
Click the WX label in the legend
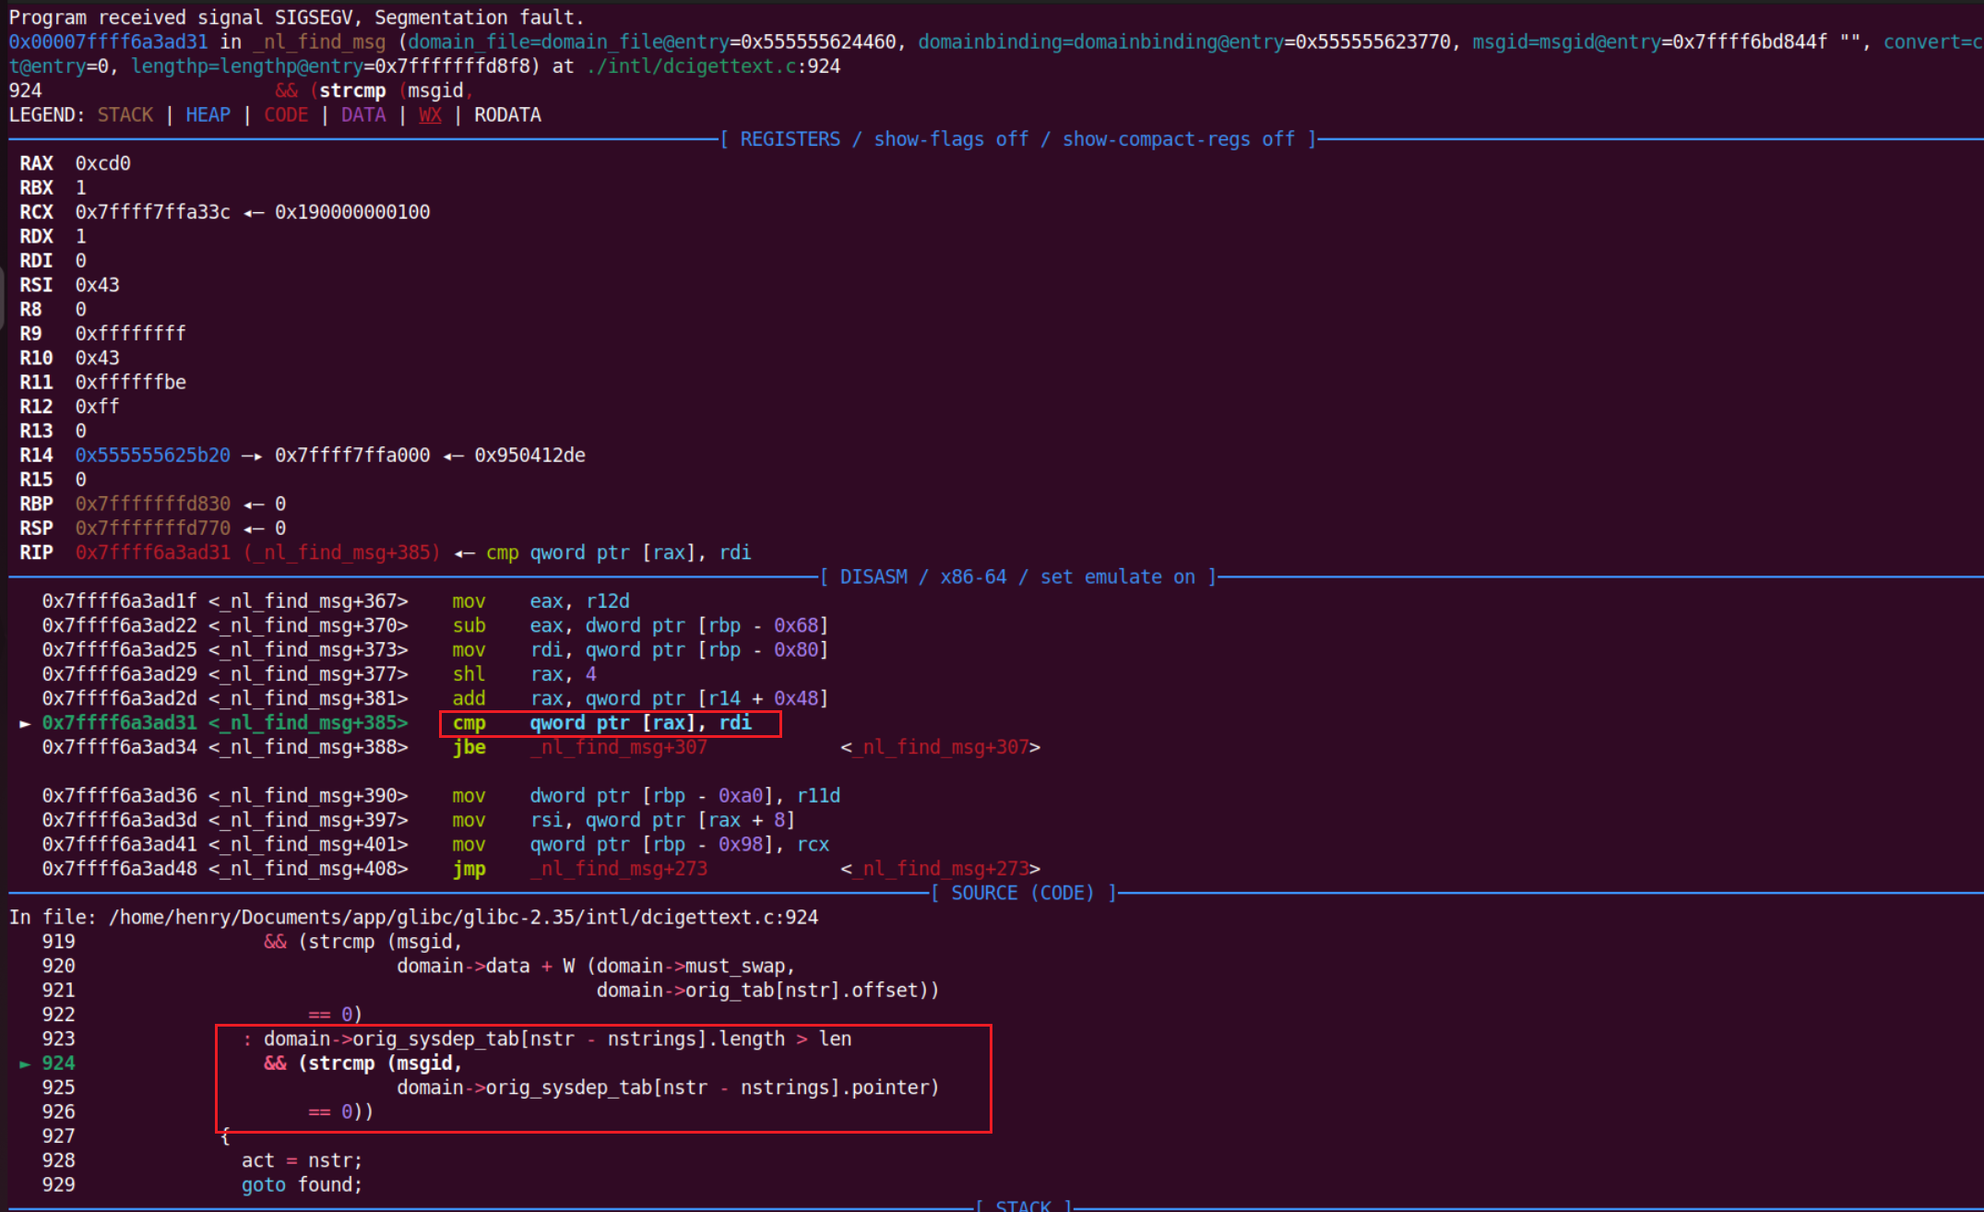point(430,115)
